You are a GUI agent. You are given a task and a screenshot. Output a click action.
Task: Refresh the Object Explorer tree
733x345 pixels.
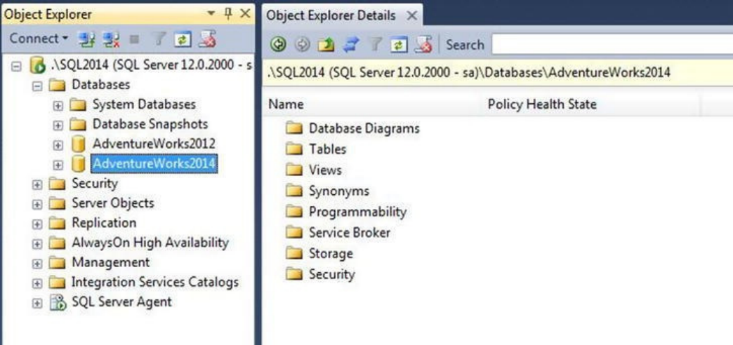pyautogui.click(x=181, y=39)
